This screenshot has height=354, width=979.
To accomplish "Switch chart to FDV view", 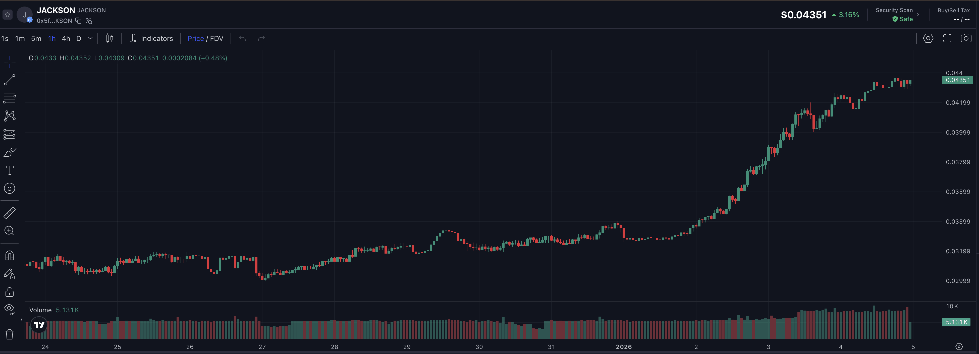I will 217,38.
